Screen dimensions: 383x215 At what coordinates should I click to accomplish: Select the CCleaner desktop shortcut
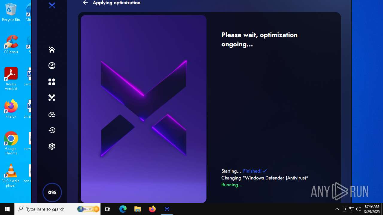click(11, 44)
